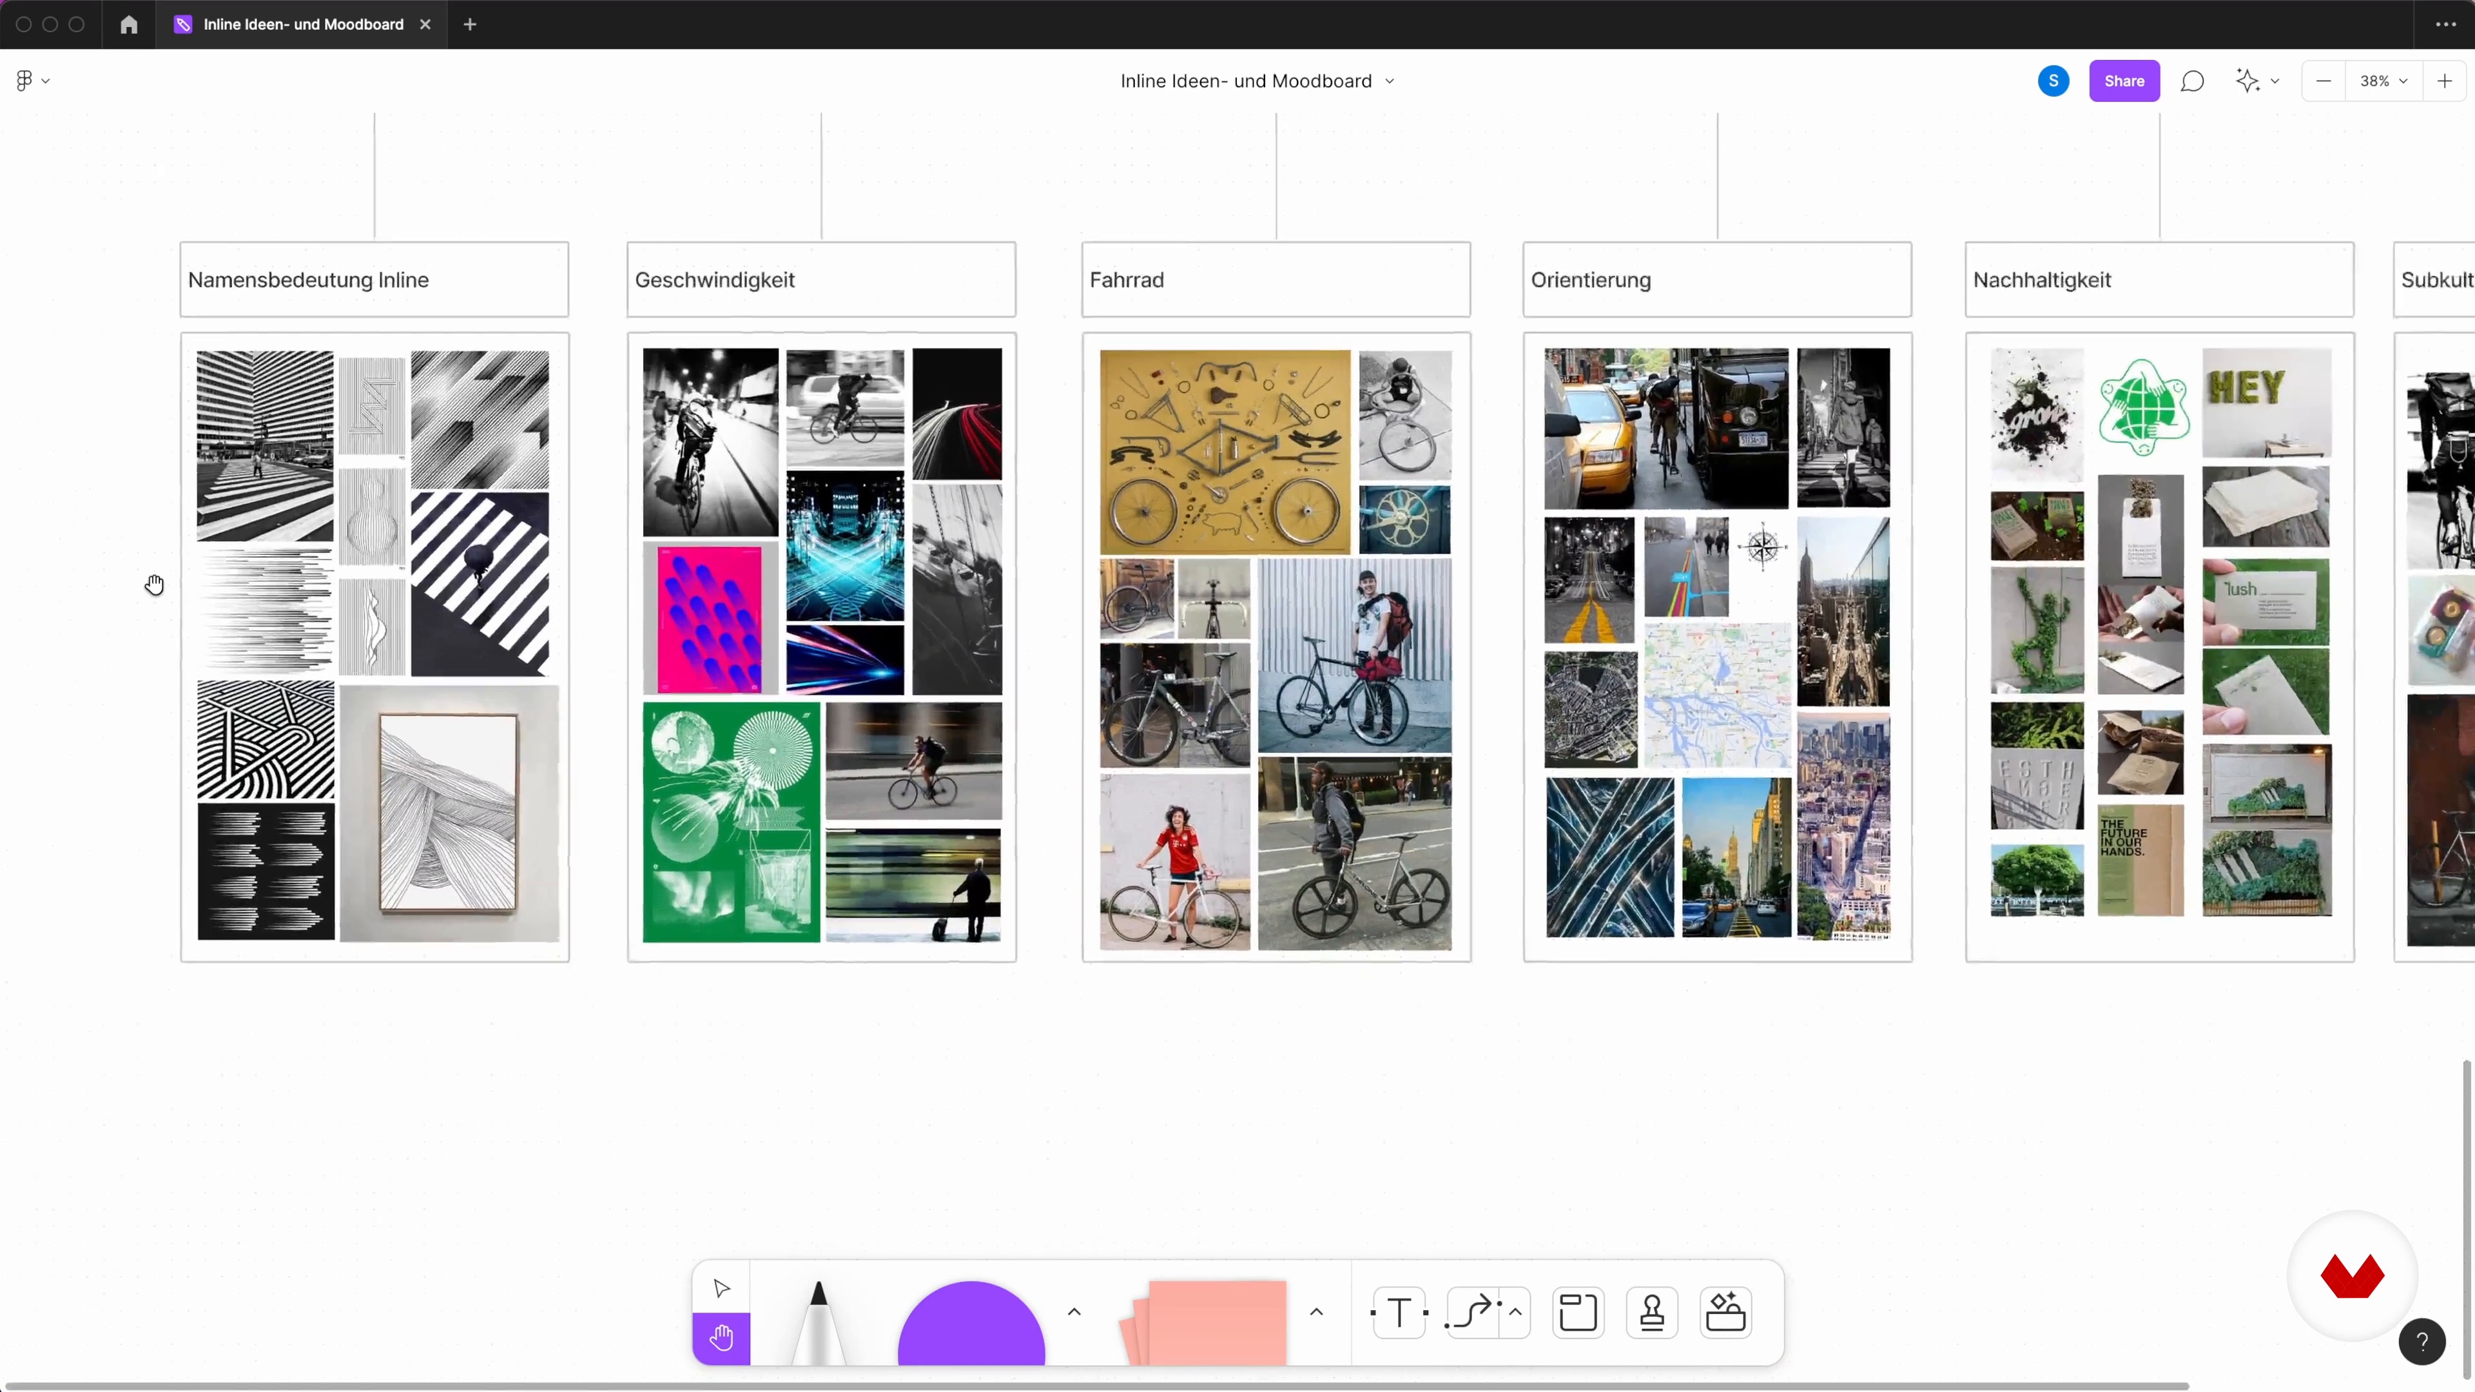Viewport: 2475px width, 1392px height.
Task: Zoom out with the minus button
Action: point(2323,81)
